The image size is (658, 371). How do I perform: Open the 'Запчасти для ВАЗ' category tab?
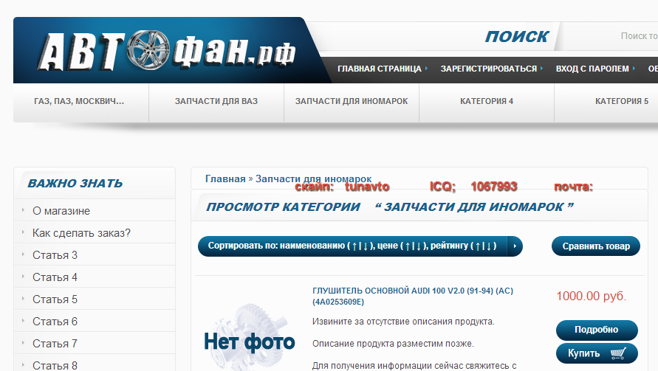(x=216, y=102)
